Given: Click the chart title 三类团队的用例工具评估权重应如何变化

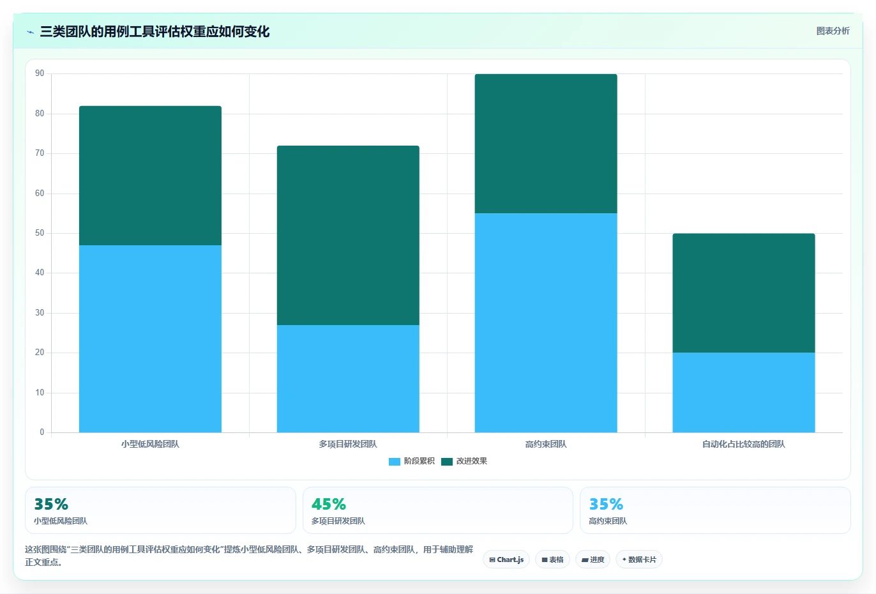Looking at the screenshot, I should (155, 32).
